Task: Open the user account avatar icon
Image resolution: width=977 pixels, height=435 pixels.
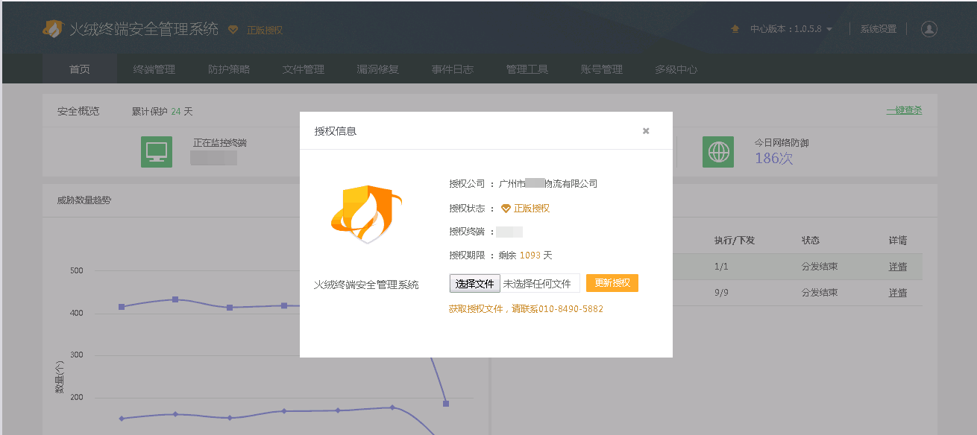Action: (929, 29)
